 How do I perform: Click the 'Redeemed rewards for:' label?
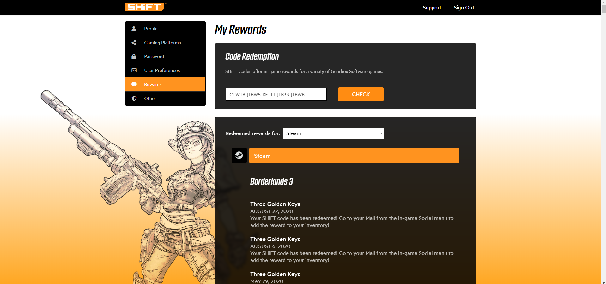point(253,133)
